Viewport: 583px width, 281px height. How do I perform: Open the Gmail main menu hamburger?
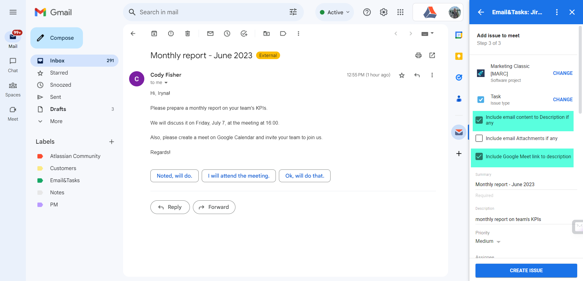coord(13,12)
